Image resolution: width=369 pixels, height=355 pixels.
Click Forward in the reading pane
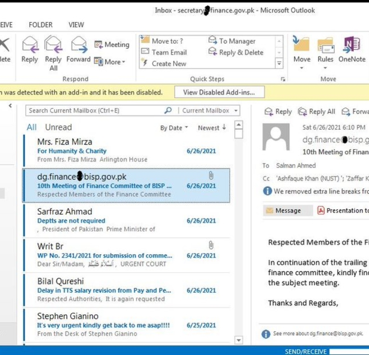355,112
